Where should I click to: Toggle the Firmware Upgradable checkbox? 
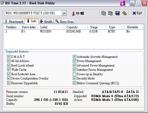(9, 83)
